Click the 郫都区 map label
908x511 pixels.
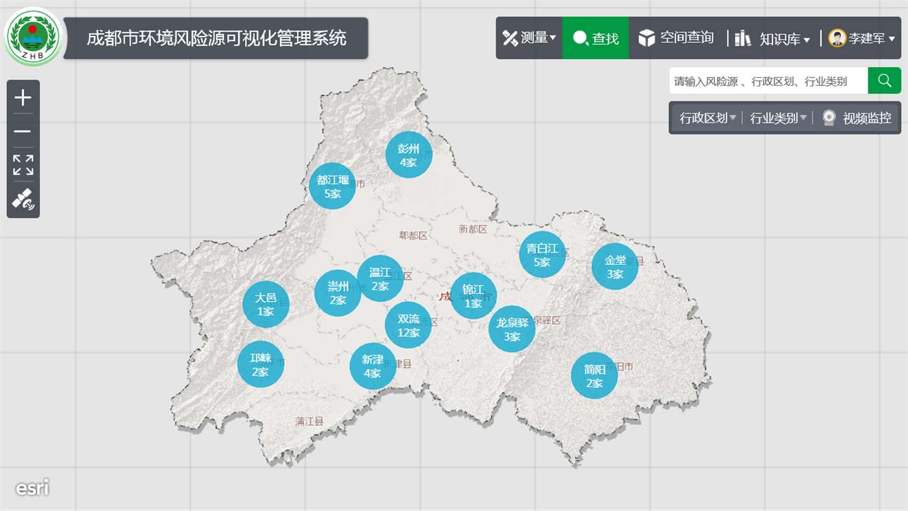click(x=413, y=235)
